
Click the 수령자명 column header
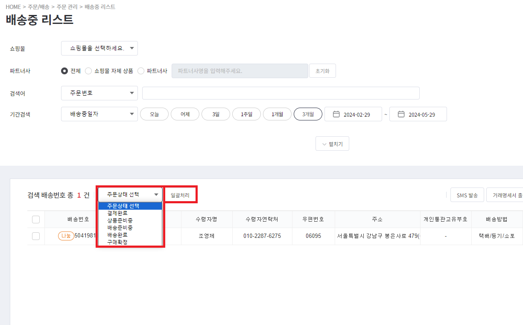click(207, 220)
